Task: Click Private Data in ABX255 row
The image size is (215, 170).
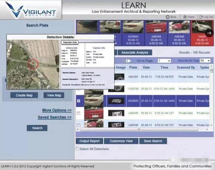Action: [186, 77]
